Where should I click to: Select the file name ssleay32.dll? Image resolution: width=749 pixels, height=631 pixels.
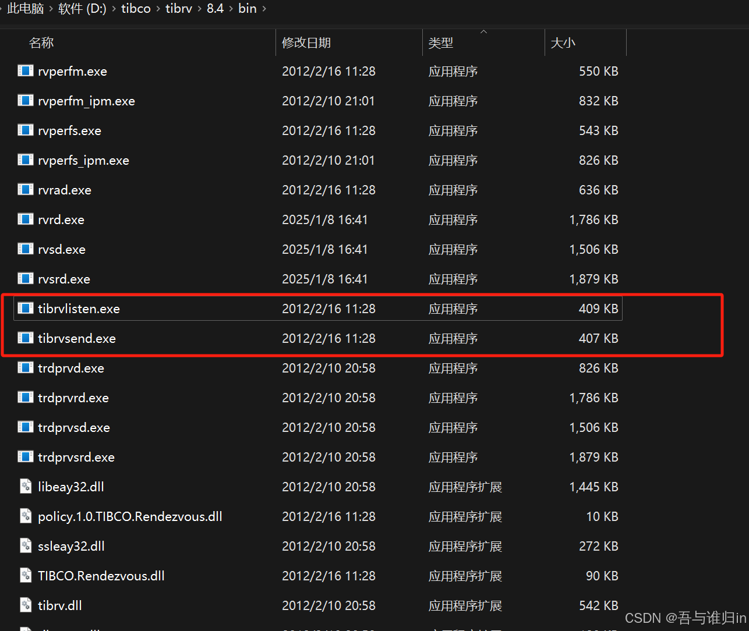tap(71, 546)
